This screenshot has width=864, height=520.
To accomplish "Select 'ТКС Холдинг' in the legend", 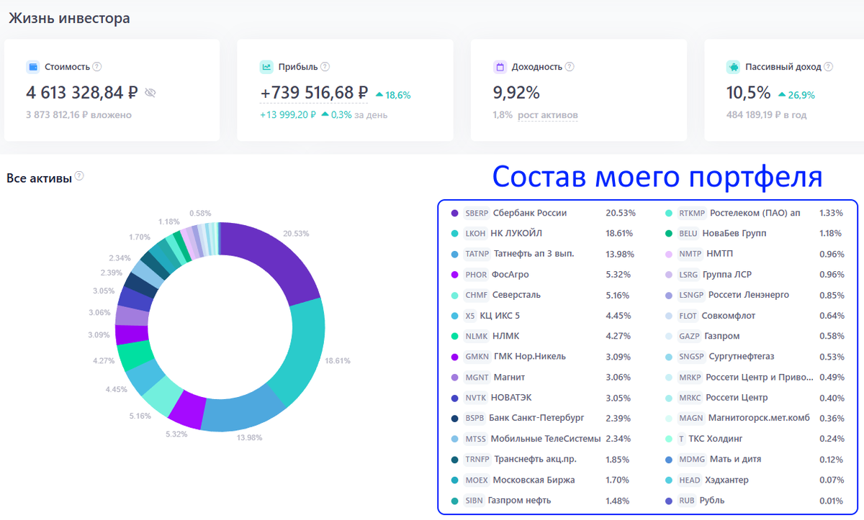I will 716,439.
